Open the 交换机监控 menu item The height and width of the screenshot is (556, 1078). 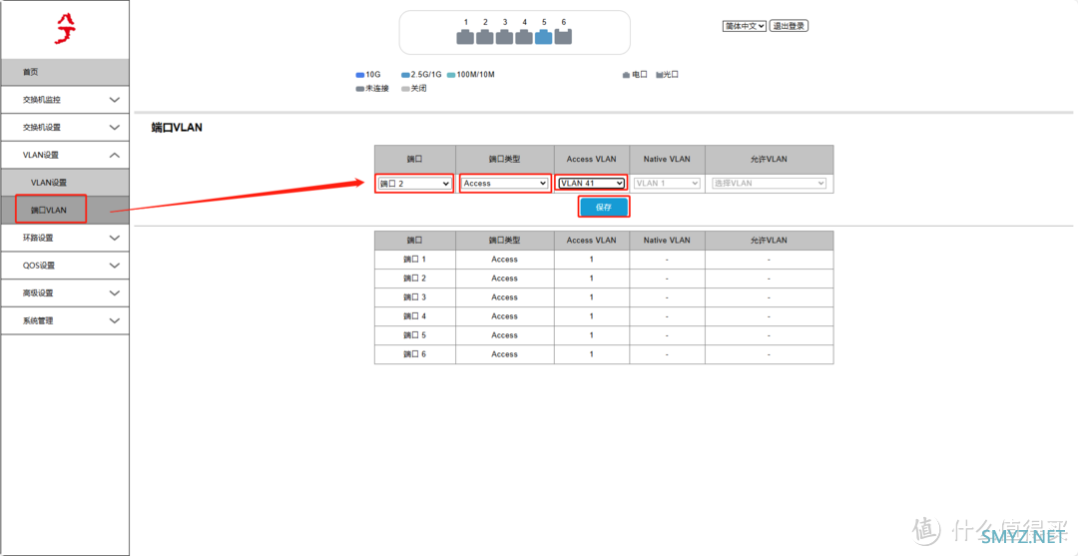pyautogui.click(x=65, y=100)
